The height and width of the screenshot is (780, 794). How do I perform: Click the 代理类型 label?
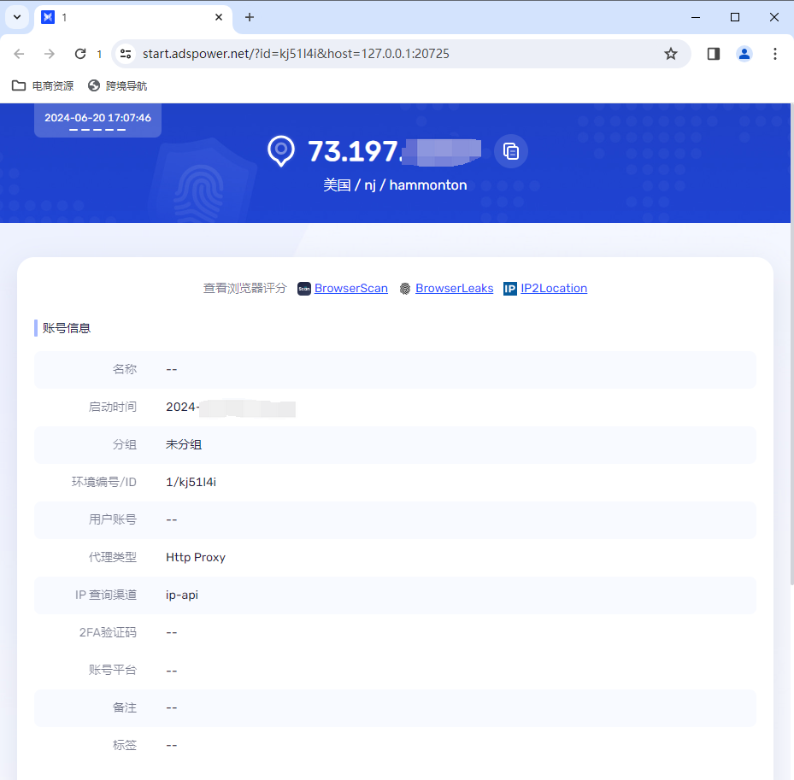[113, 557]
